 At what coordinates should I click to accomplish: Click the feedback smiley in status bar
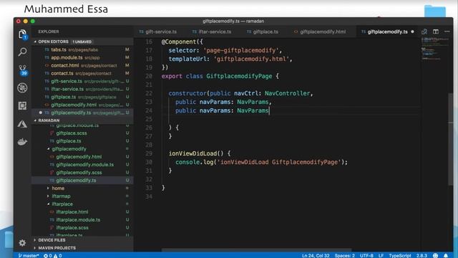435,255
